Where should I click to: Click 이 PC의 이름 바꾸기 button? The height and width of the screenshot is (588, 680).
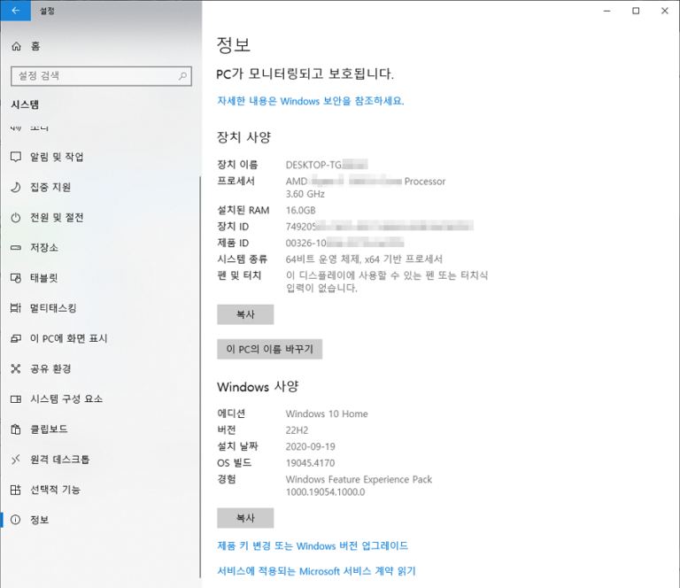pos(269,349)
